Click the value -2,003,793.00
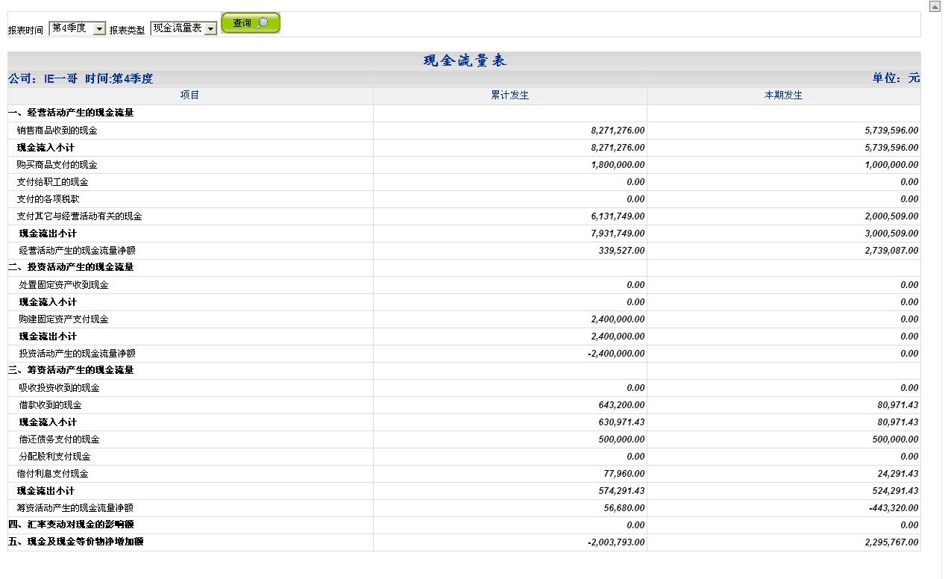The height and width of the screenshot is (579, 945). point(616,542)
